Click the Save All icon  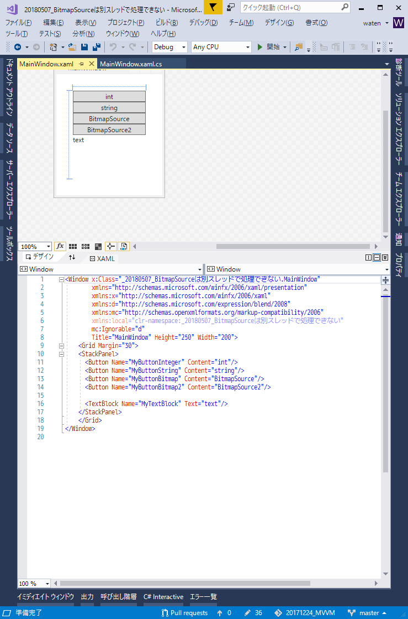[x=97, y=47]
